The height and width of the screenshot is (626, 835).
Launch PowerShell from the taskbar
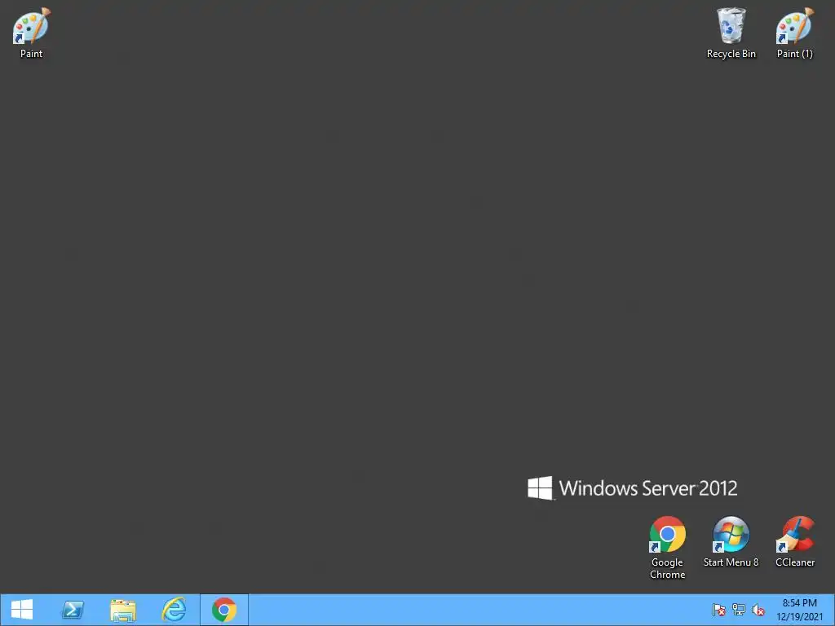(x=73, y=610)
